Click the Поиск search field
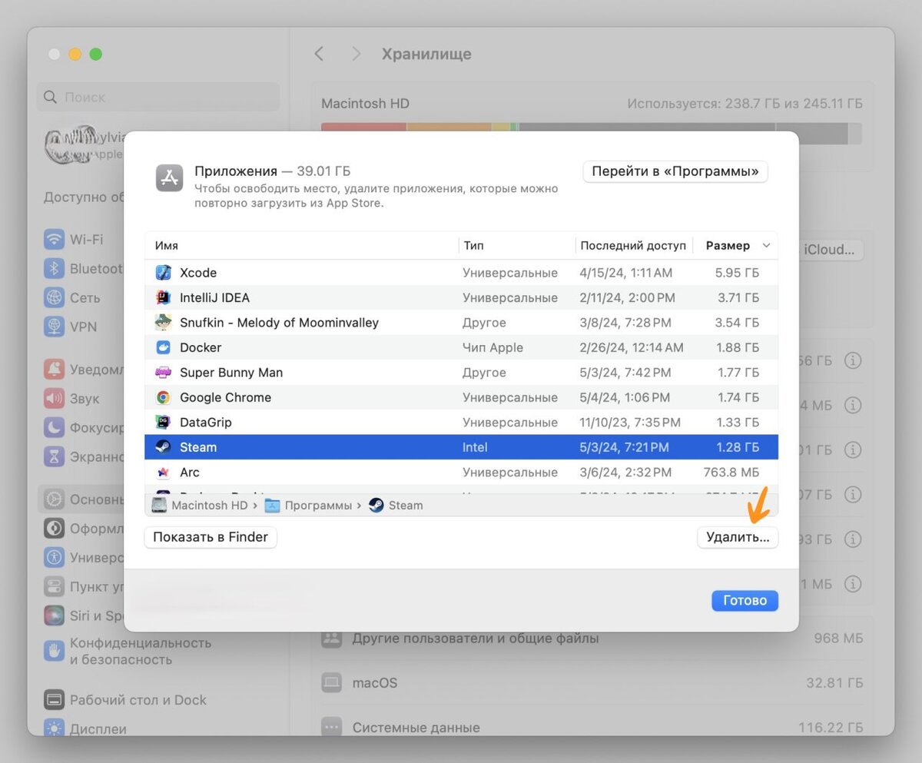Screen dimensions: 922x763 tap(158, 98)
